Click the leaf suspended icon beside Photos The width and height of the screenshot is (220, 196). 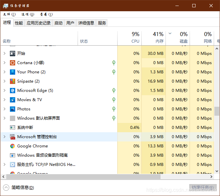tap(114, 109)
